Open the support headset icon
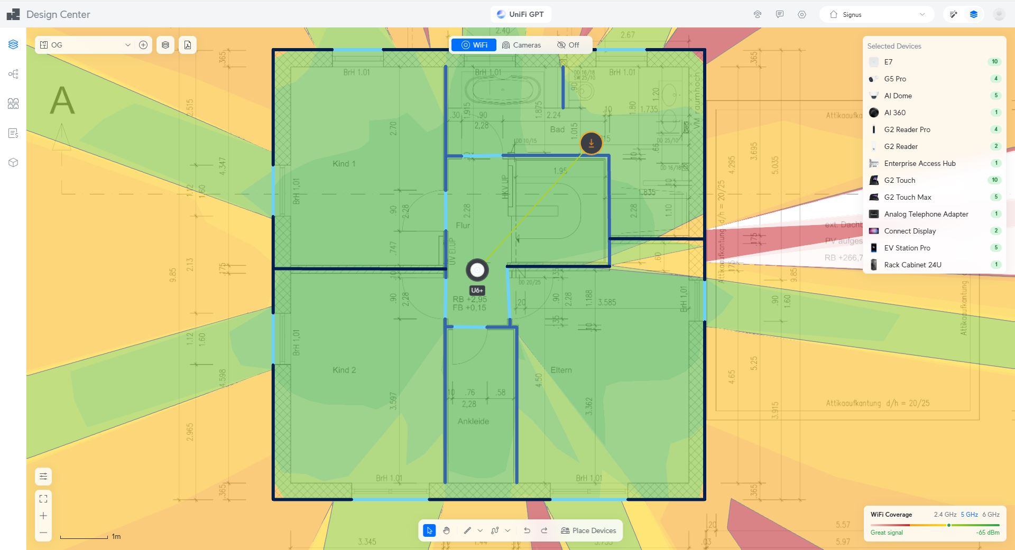The height and width of the screenshot is (550, 1015). click(x=758, y=14)
